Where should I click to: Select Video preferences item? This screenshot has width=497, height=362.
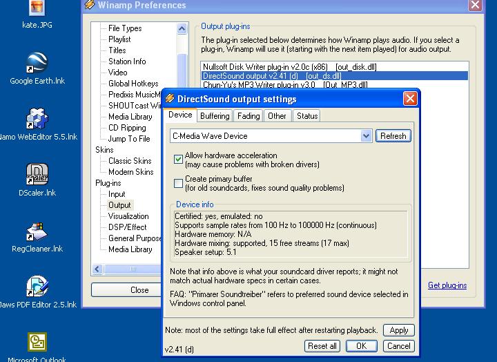coord(117,73)
